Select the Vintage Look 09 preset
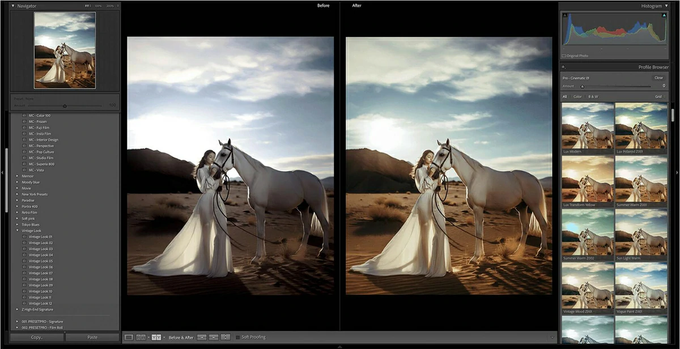 (x=41, y=285)
